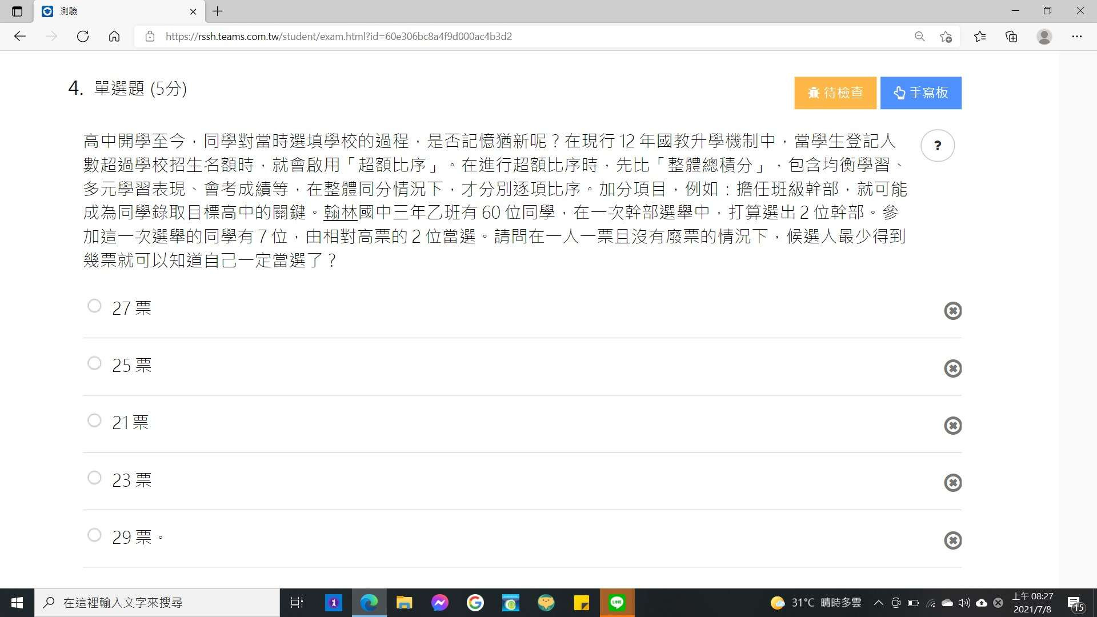
Task: Open a new browser tab
Action: (218, 11)
